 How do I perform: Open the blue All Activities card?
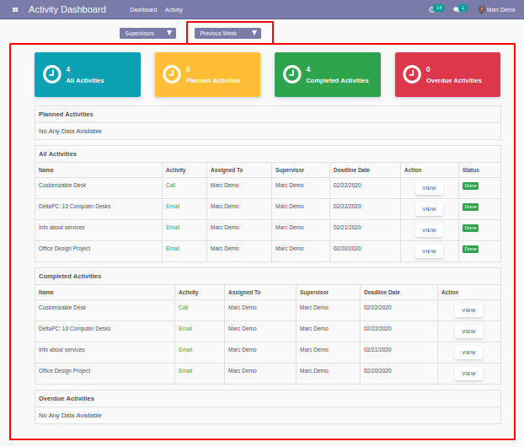[88, 74]
